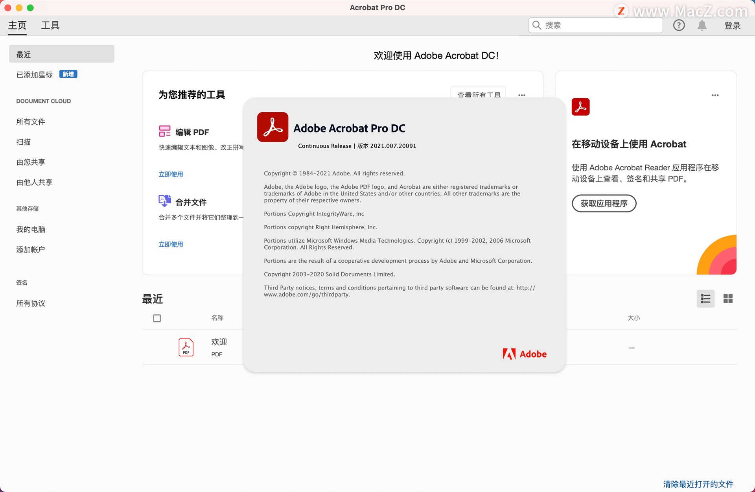This screenshot has width=755, height=492.
Task: Select the 主页 tab
Action: tap(17, 25)
